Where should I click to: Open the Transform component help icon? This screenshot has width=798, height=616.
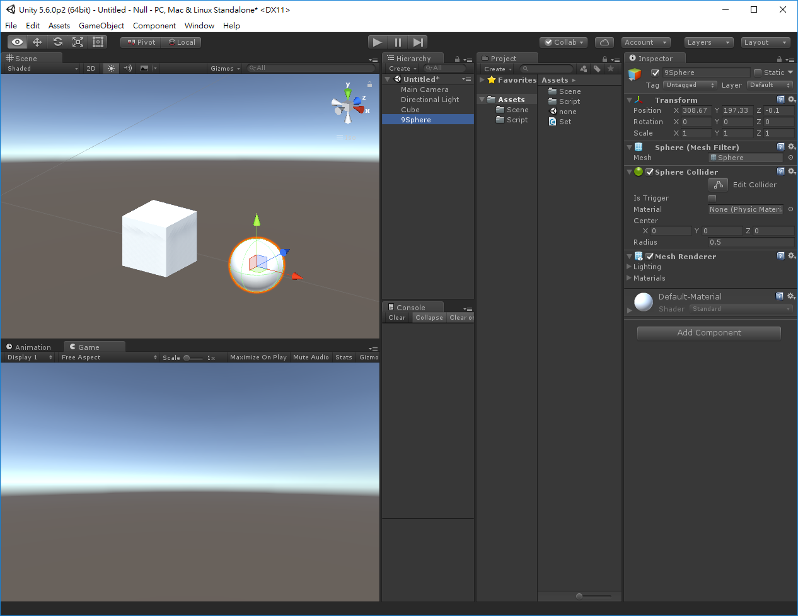781,99
